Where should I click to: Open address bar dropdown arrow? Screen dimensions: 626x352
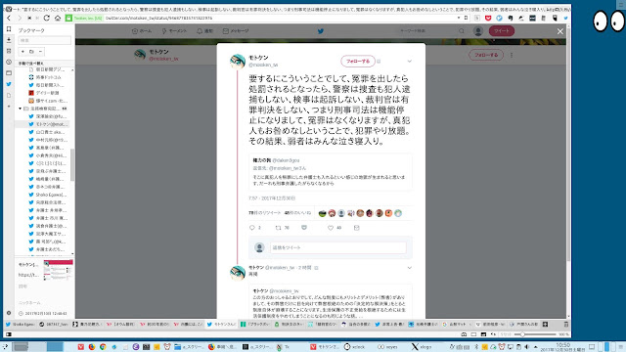tap(459, 18)
